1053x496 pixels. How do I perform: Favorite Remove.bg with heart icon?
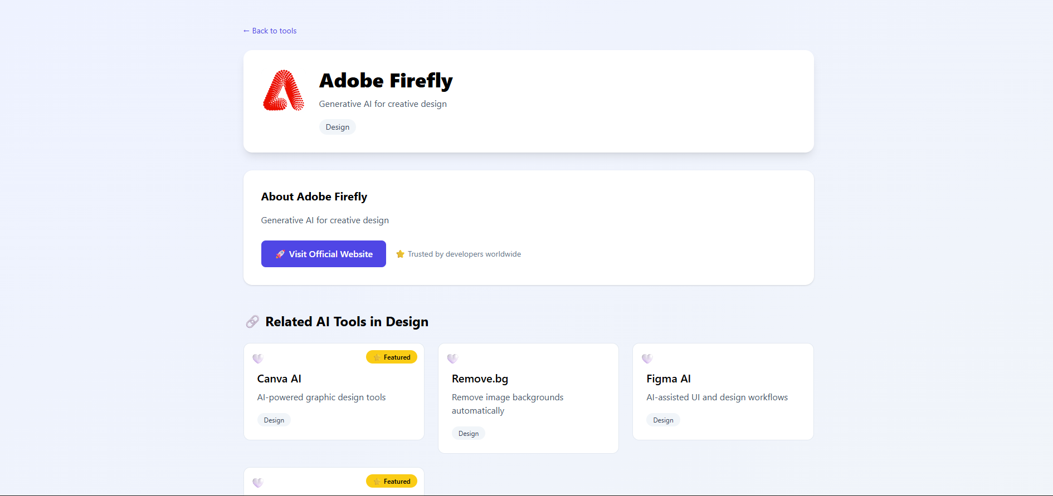coord(452,359)
